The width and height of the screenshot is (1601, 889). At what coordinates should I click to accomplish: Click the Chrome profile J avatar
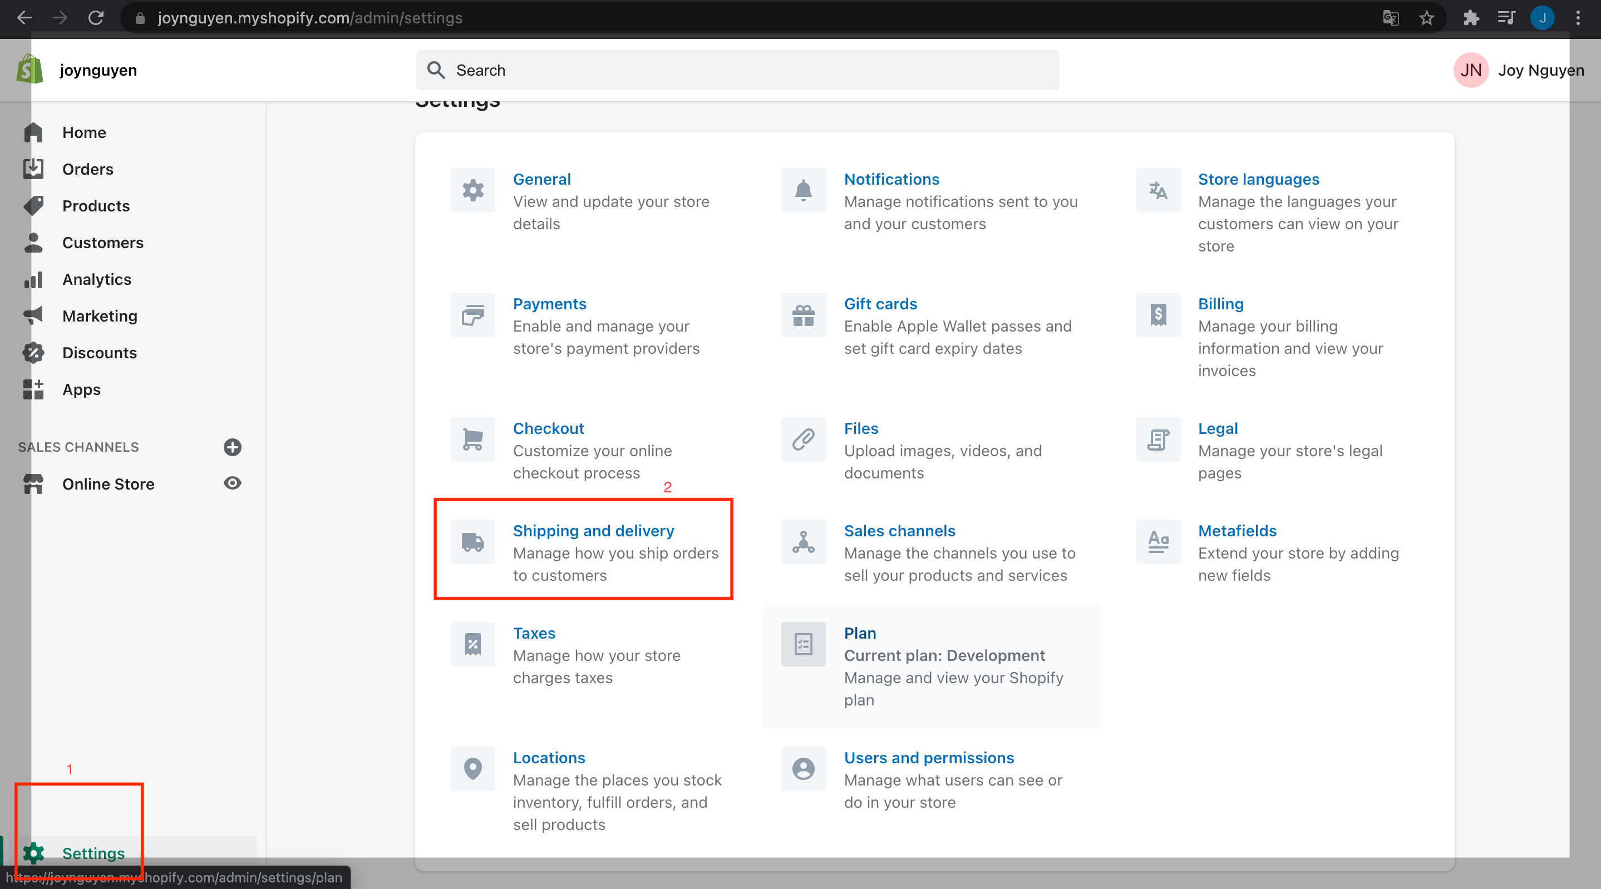pos(1542,18)
